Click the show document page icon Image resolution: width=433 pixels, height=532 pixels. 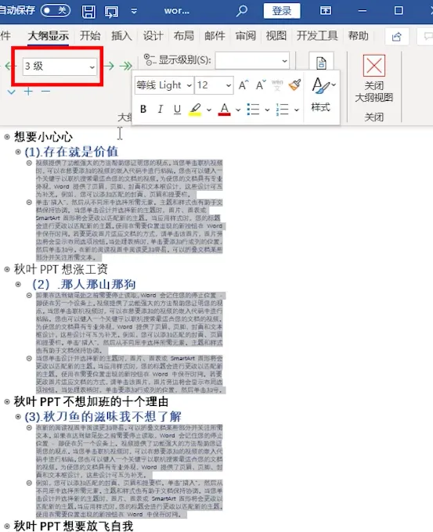(321, 63)
